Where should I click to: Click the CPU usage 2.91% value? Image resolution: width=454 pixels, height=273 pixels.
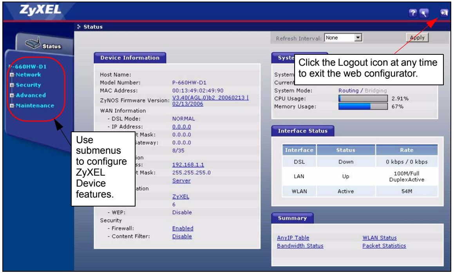(400, 99)
